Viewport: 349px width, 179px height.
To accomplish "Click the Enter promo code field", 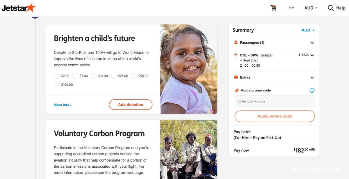I will tap(275, 101).
